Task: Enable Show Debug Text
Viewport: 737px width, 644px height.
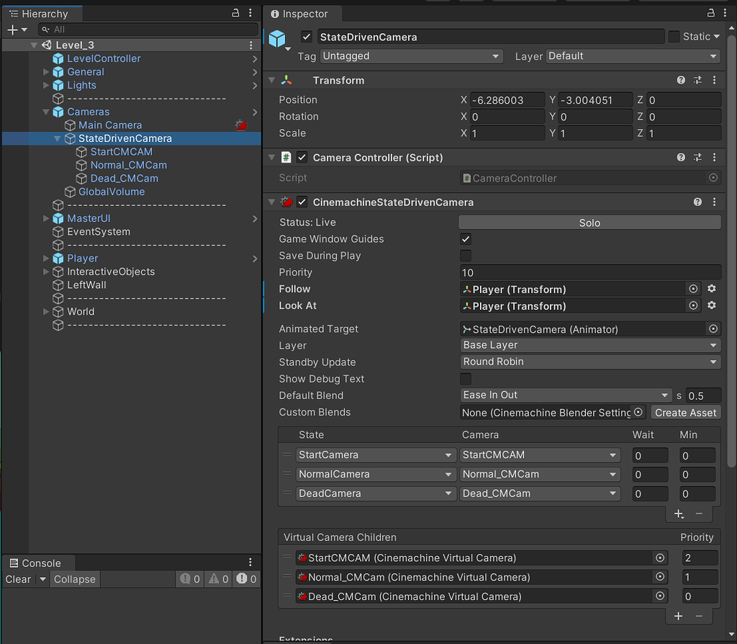Action: click(x=465, y=378)
